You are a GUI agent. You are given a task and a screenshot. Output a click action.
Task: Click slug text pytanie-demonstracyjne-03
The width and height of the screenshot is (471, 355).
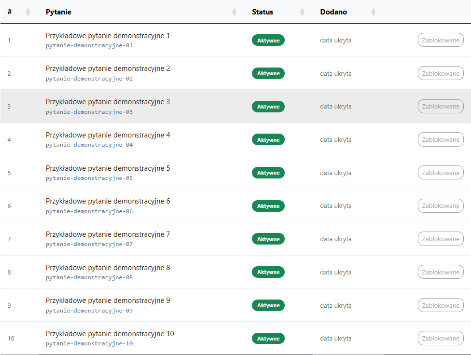89,112
